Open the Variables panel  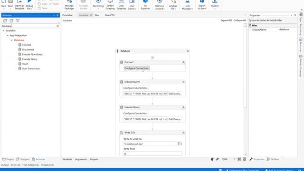tap(67, 159)
